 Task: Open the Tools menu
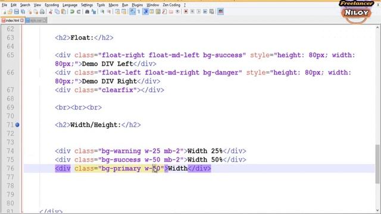[101, 5]
